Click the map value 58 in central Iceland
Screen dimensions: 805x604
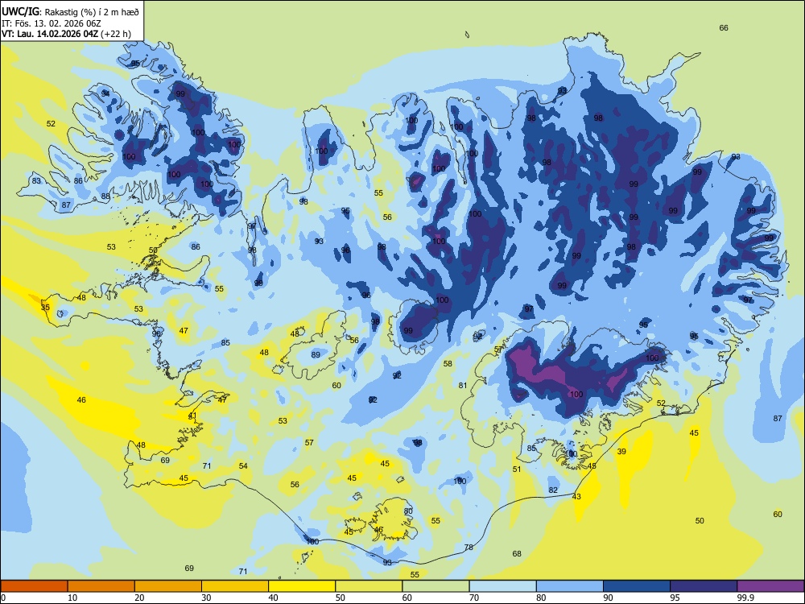[448, 364]
